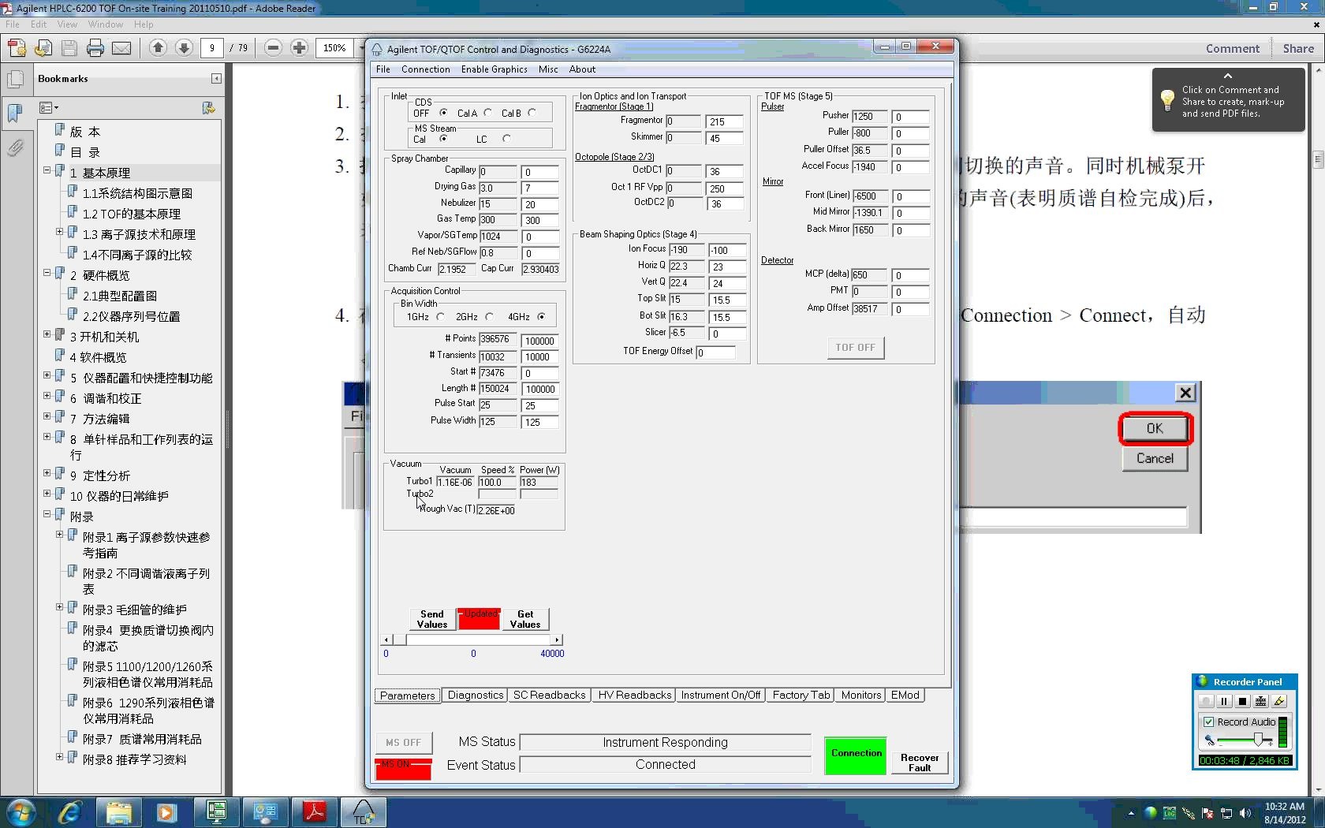Click Cancel in the PDF page dialog
The width and height of the screenshot is (1325, 828).
(1155, 459)
